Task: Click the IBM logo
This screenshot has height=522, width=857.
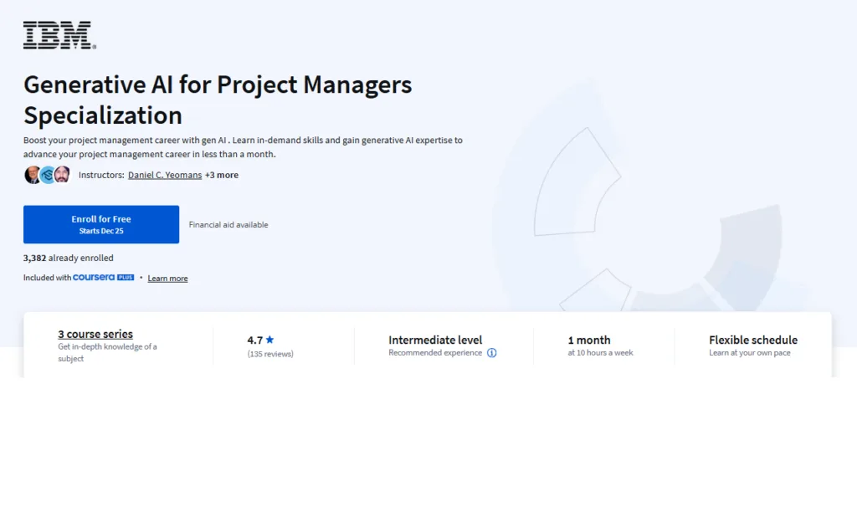Action: click(x=59, y=35)
